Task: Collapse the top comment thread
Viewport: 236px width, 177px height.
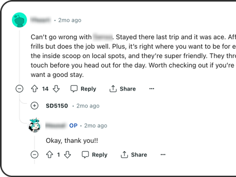Action: tap(19, 89)
